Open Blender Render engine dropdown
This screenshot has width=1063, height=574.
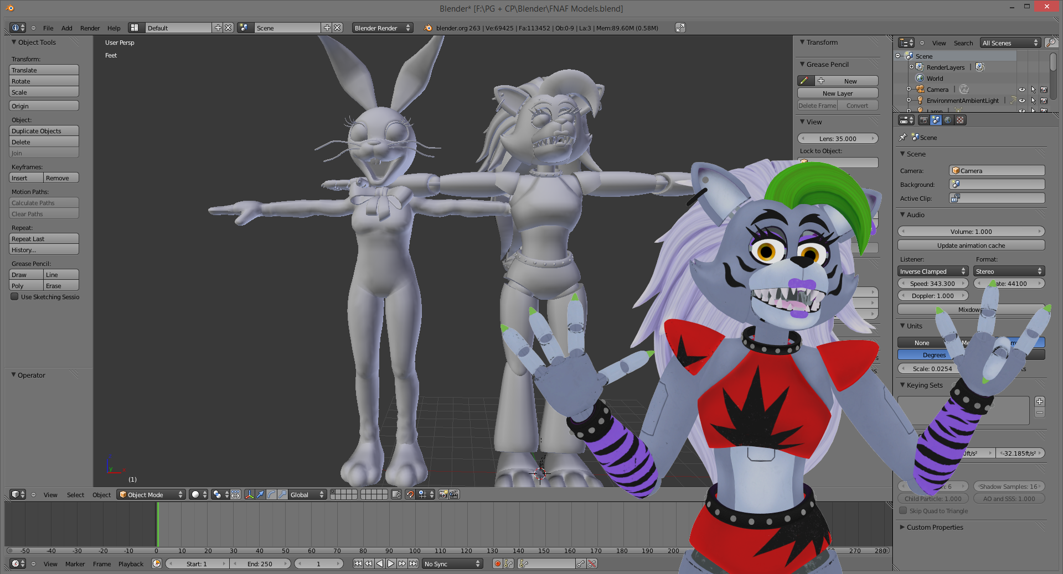382,28
